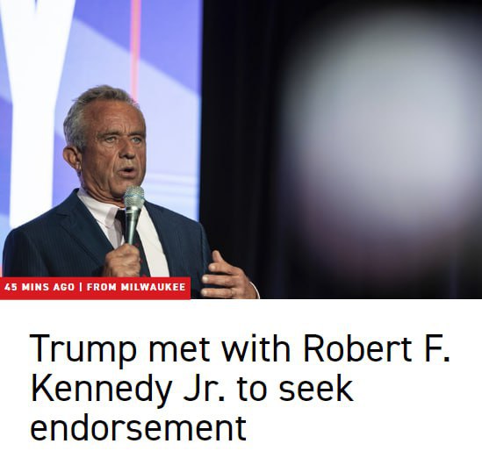
Task: Click Kennedy Jr. in the headline text
Action: pos(127,389)
